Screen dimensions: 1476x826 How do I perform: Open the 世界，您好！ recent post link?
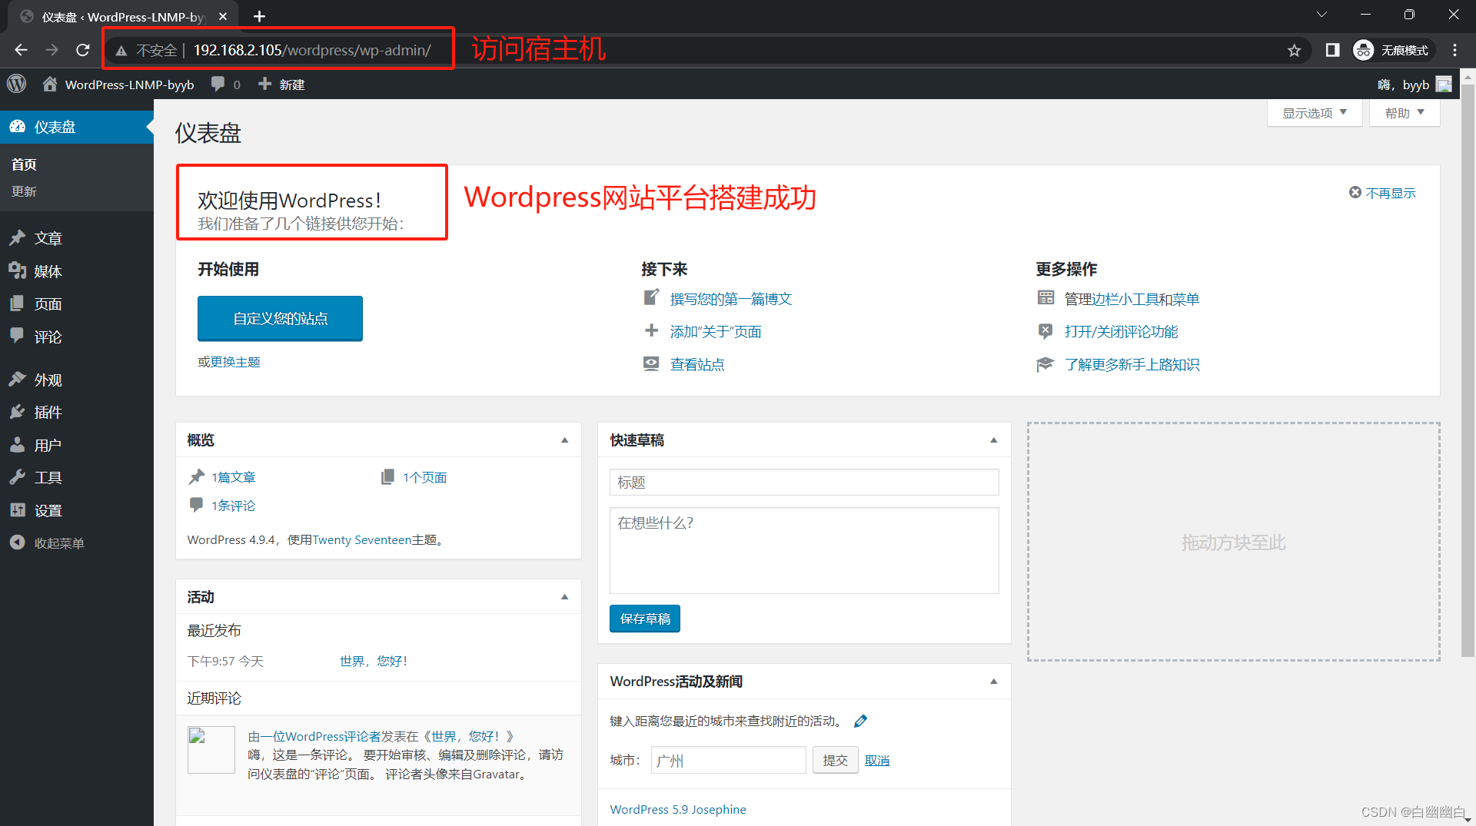coord(373,661)
